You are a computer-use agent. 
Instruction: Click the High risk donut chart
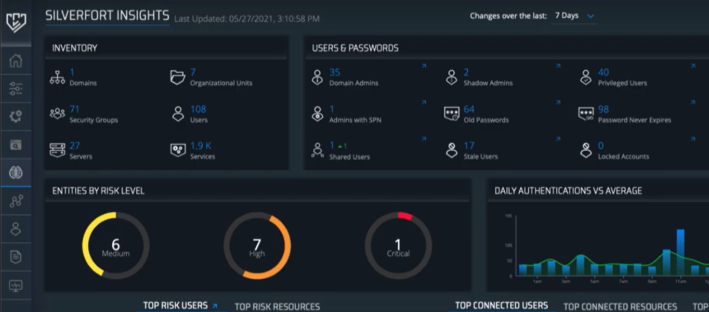tap(257, 245)
